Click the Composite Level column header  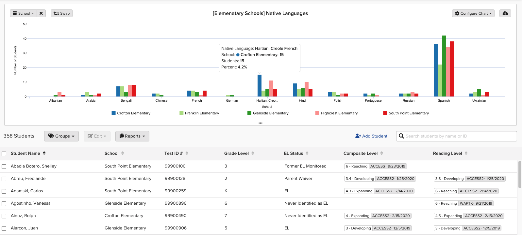pyautogui.click(x=361, y=153)
